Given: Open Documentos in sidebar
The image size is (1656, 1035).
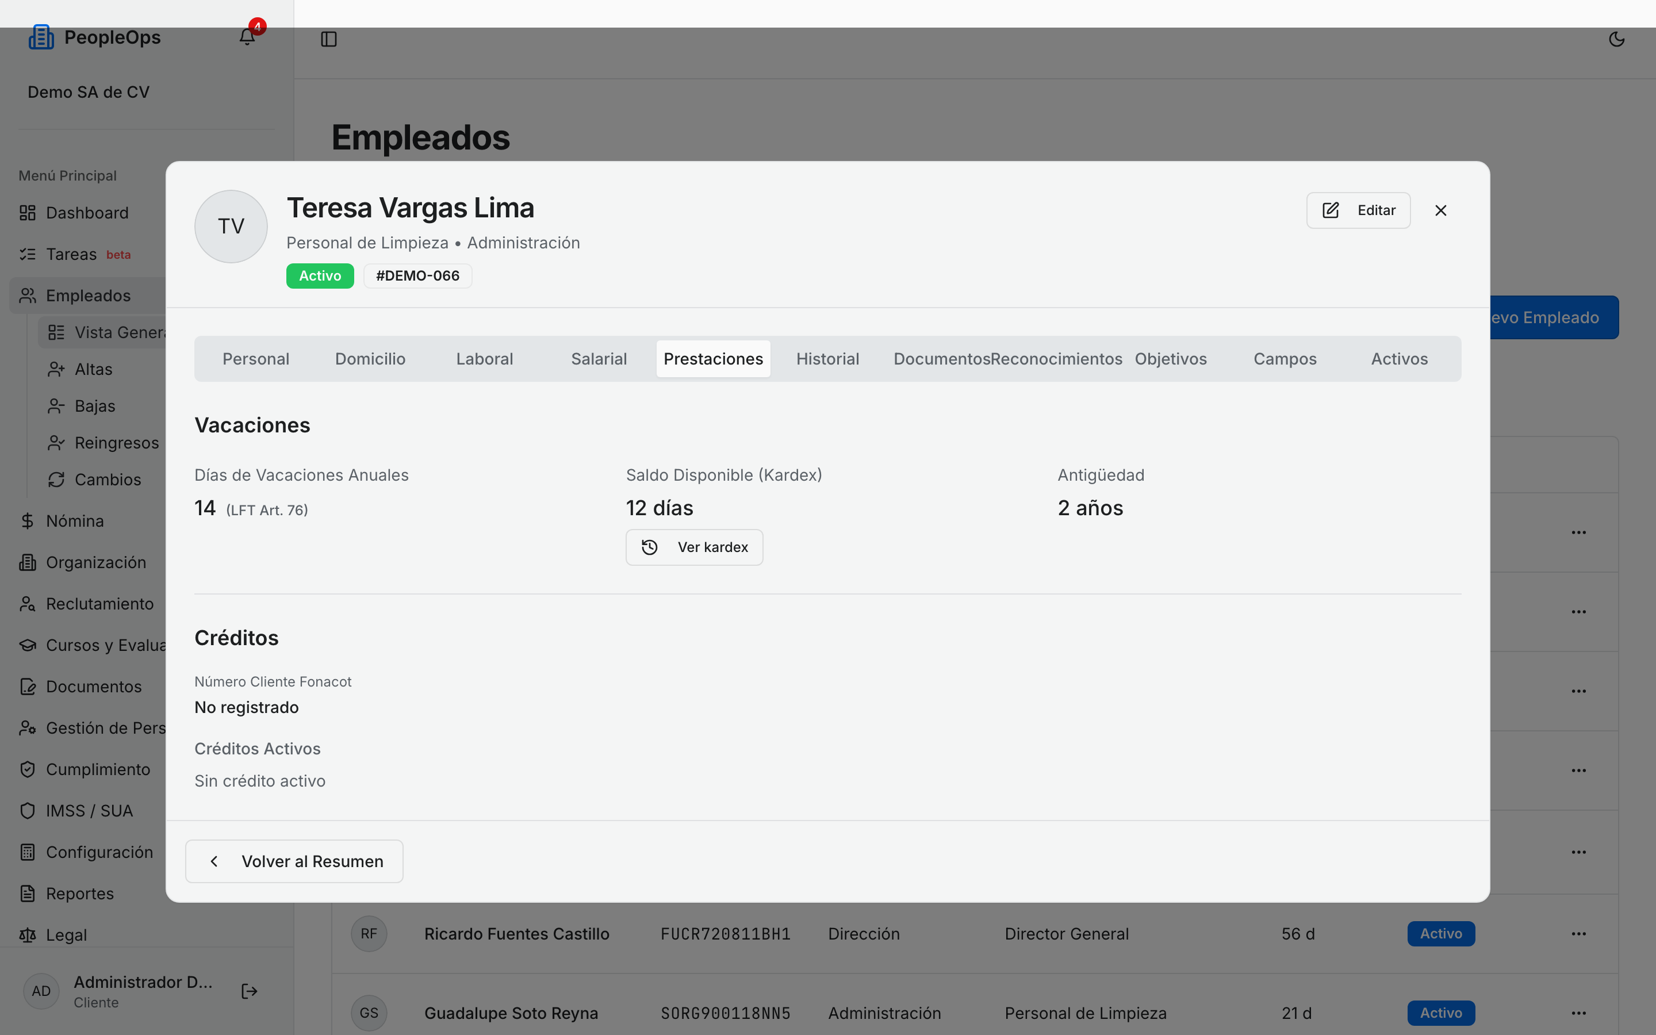Looking at the screenshot, I should (x=87, y=687).
